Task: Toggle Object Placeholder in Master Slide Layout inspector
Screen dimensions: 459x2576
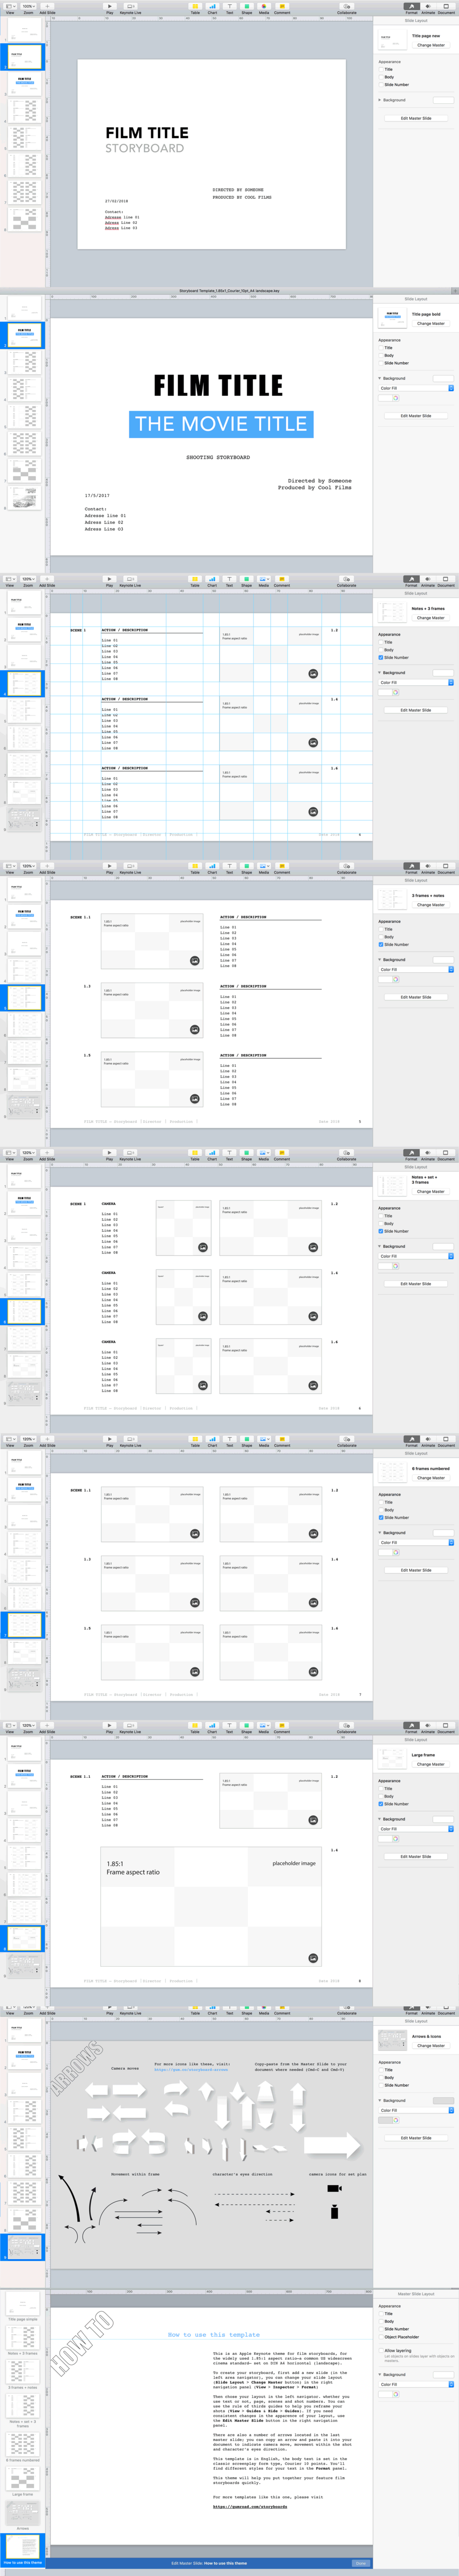Action: coord(380,2337)
